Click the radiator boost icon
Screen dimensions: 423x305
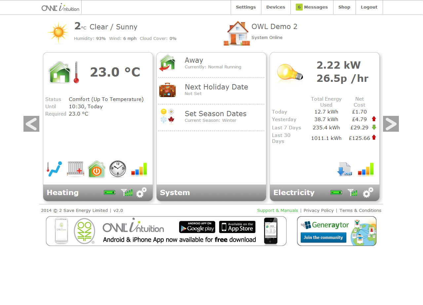75,169
